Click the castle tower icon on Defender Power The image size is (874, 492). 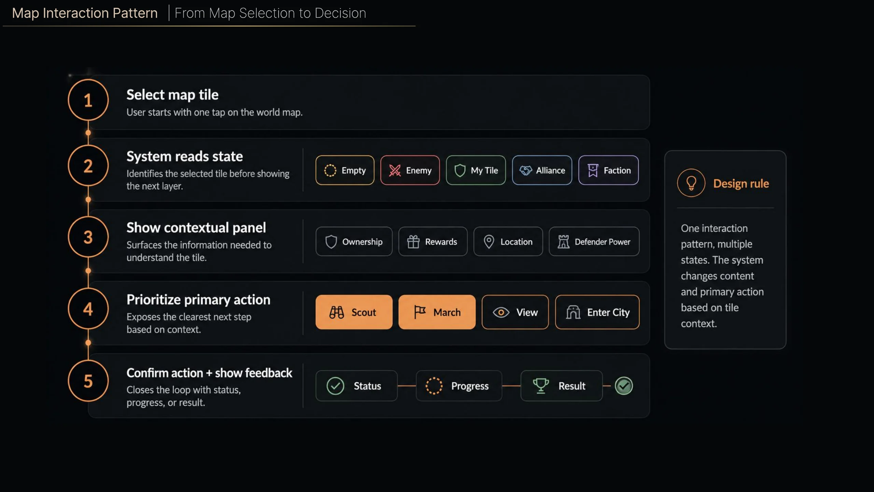coord(563,242)
